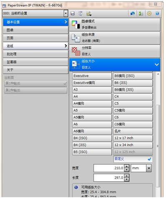Choose the A6 paper size
166x198 pixels.
click(x=92, y=124)
